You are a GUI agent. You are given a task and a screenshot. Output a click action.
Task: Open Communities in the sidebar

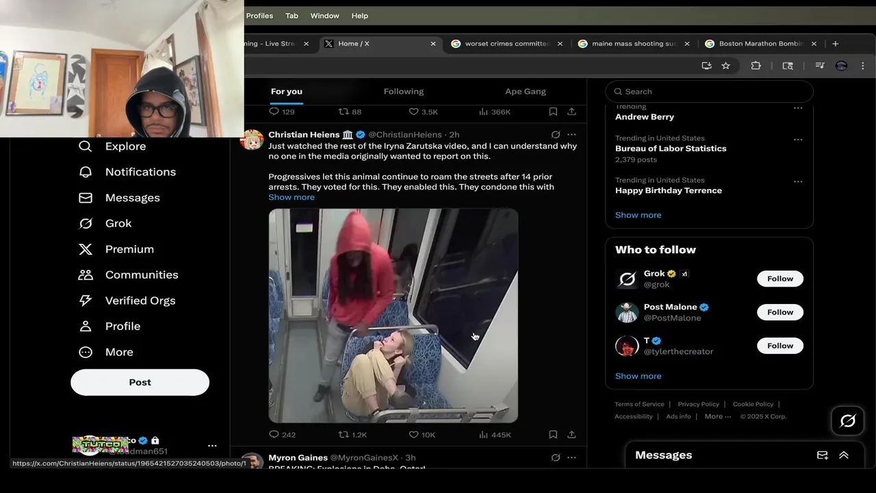click(128, 275)
